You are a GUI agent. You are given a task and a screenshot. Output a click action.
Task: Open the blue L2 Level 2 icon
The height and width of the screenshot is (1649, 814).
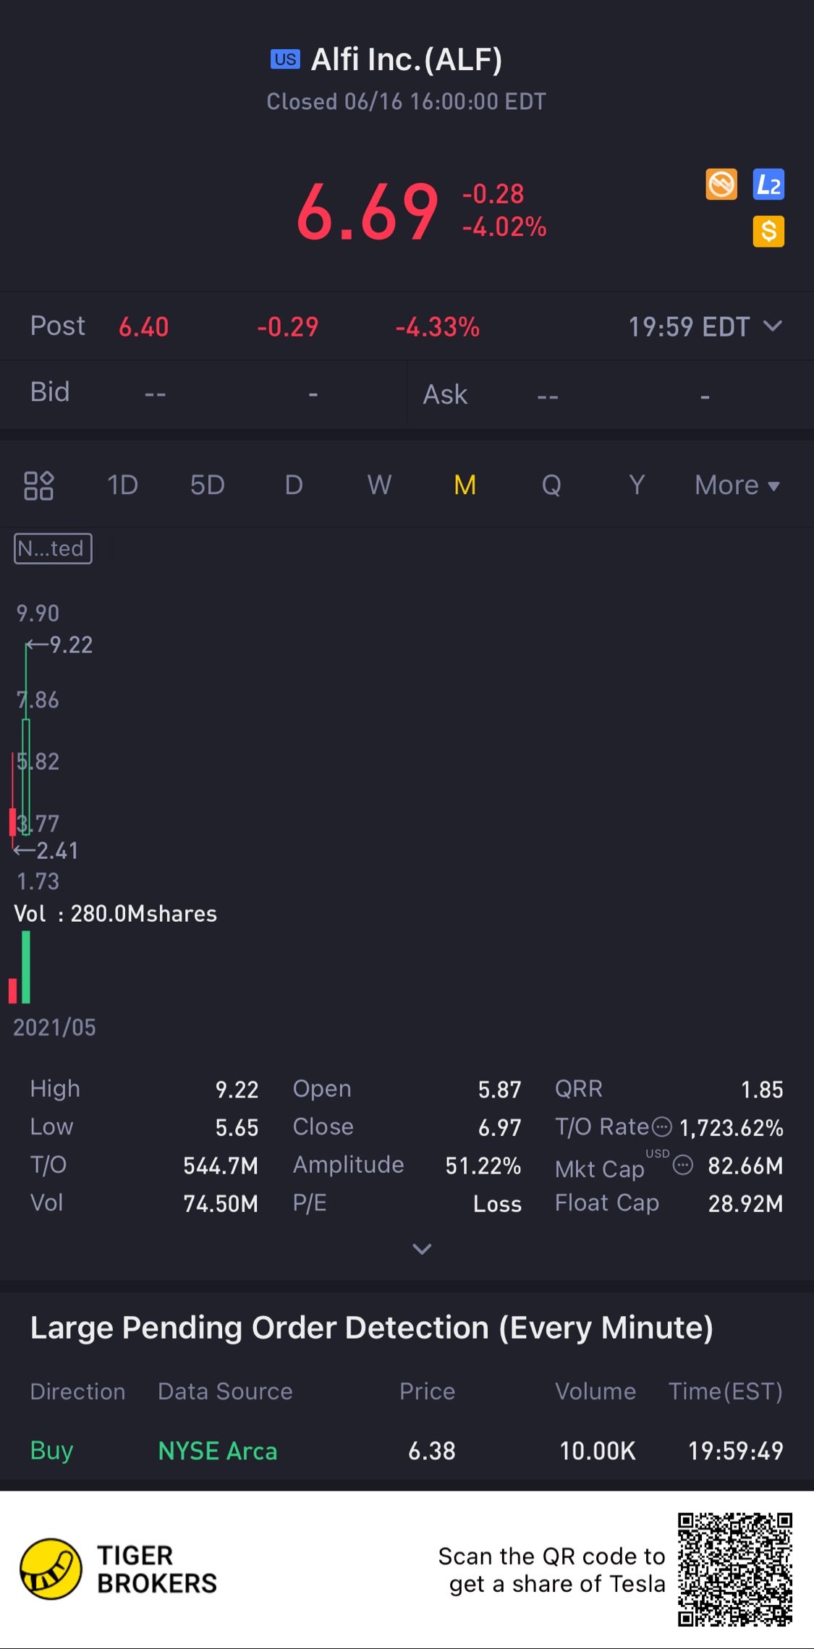[x=768, y=185]
